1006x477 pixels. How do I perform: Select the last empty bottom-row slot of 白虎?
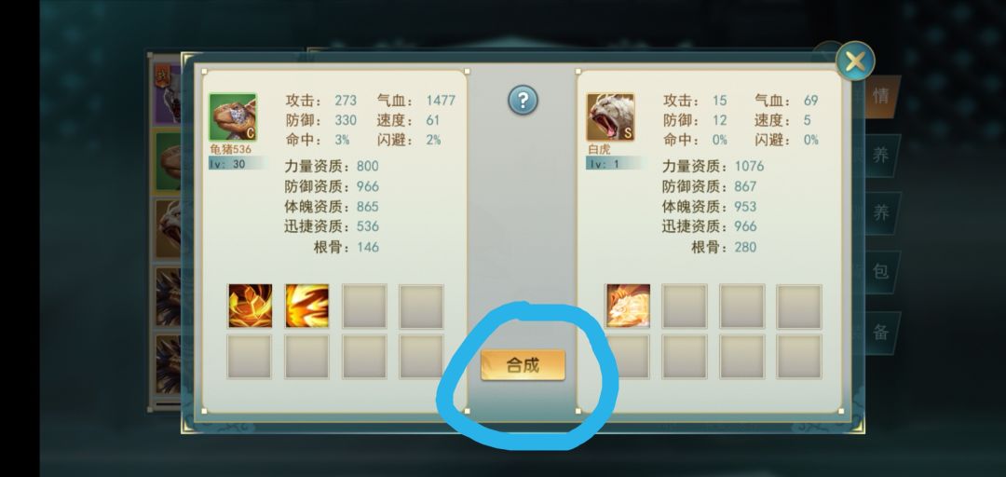point(799,356)
